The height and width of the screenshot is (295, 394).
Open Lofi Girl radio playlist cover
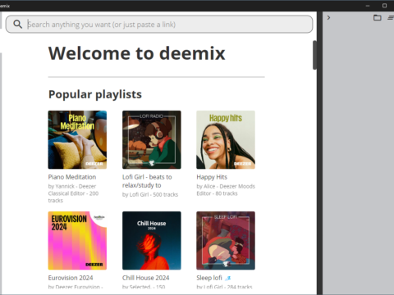[152, 140]
